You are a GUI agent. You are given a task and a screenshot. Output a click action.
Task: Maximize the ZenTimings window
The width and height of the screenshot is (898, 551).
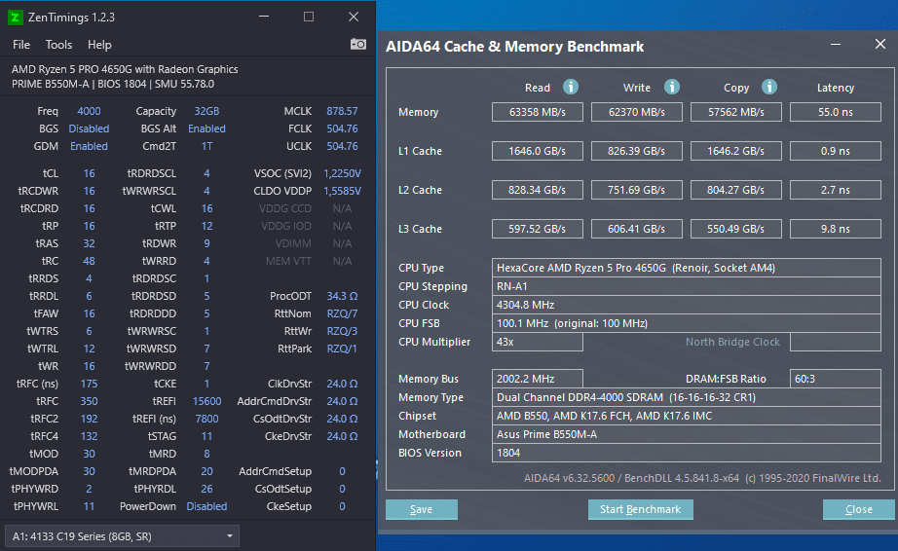click(309, 17)
